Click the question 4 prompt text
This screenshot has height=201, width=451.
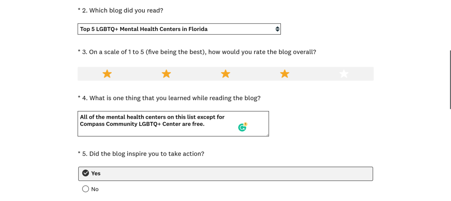[x=171, y=98]
